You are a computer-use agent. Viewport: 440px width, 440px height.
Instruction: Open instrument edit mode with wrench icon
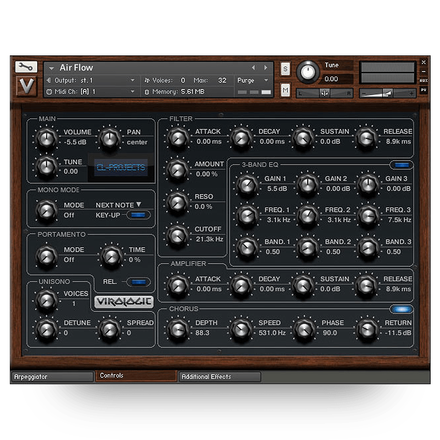(x=26, y=67)
